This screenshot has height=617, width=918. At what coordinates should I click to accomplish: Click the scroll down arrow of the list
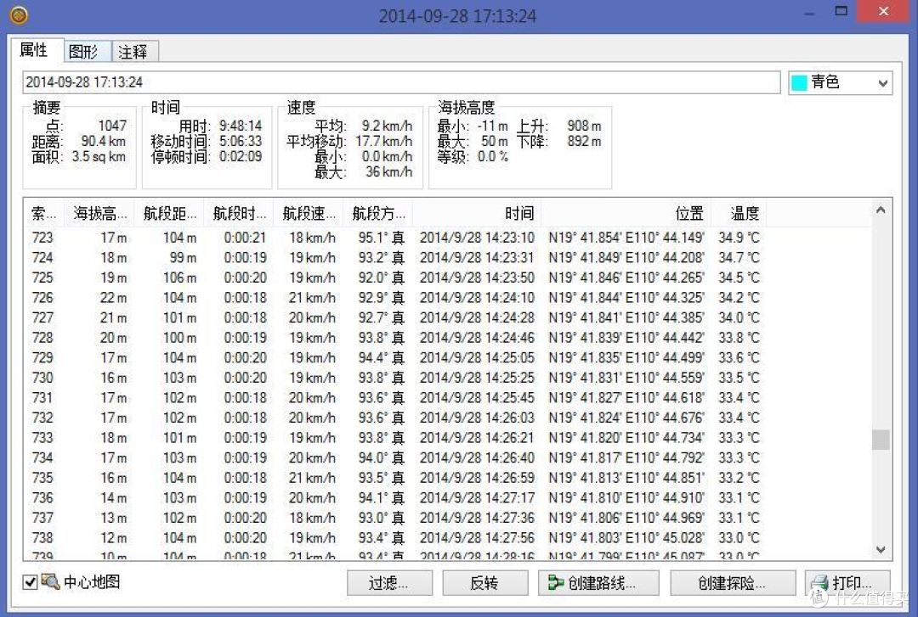(881, 549)
